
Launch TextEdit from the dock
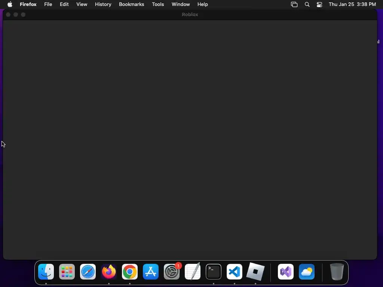(193, 272)
